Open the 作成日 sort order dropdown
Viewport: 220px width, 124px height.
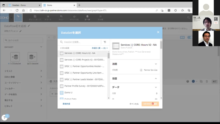coord(100,48)
